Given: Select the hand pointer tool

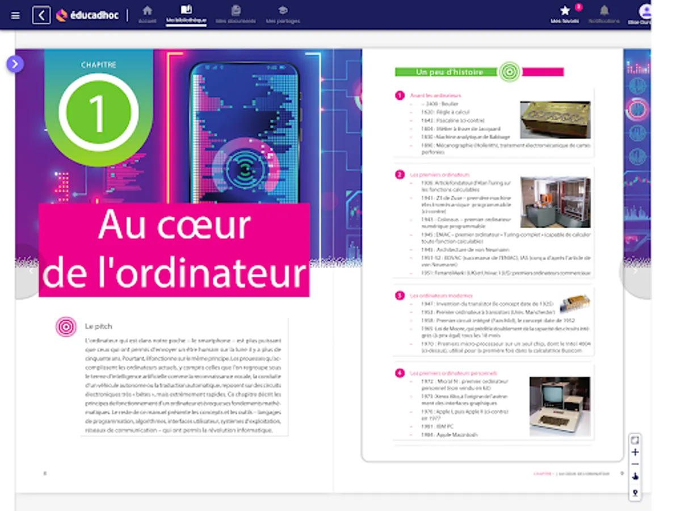Looking at the screenshot, I should click(635, 477).
